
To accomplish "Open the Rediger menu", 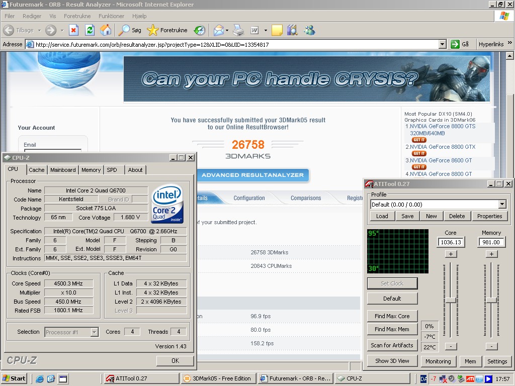I will [32, 16].
